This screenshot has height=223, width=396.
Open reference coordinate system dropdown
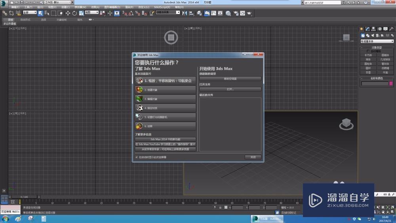[92, 12]
